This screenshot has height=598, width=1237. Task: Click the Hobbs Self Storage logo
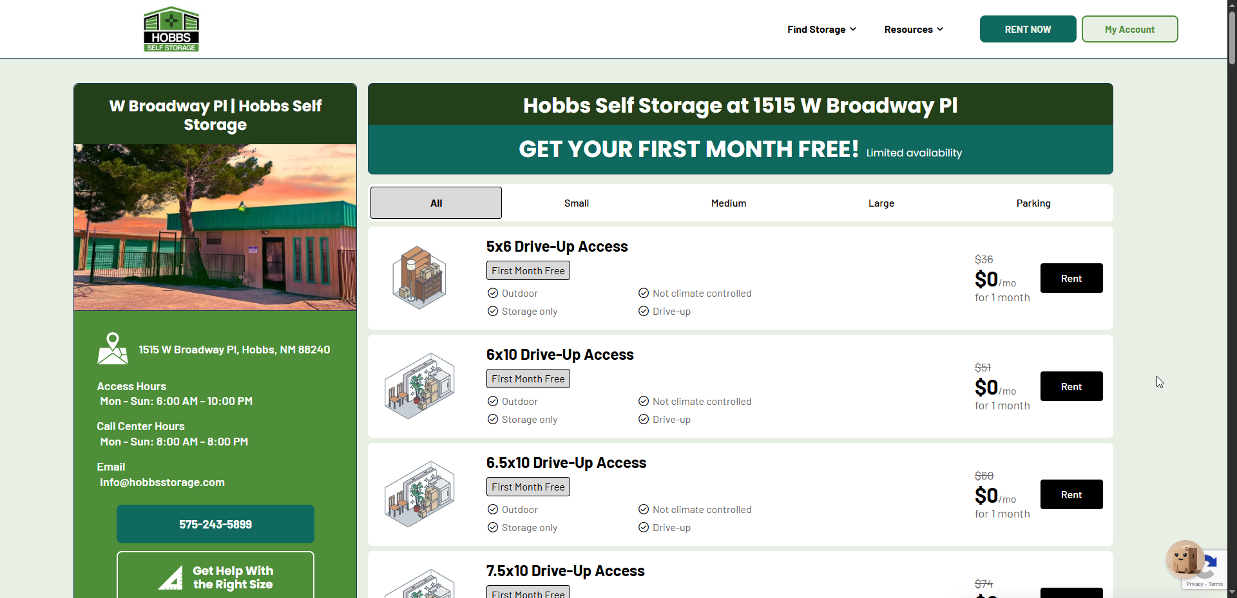[x=171, y=29]
